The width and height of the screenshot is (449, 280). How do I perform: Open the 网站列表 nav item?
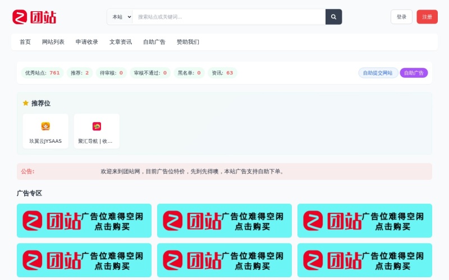(53, 42)
